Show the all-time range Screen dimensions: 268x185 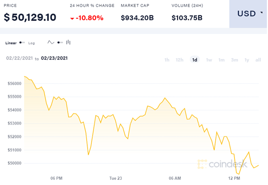point(259,60)
